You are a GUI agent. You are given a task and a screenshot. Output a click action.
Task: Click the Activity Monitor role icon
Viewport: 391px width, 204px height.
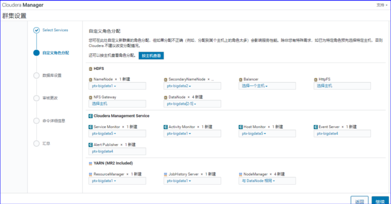coord(166,127)
